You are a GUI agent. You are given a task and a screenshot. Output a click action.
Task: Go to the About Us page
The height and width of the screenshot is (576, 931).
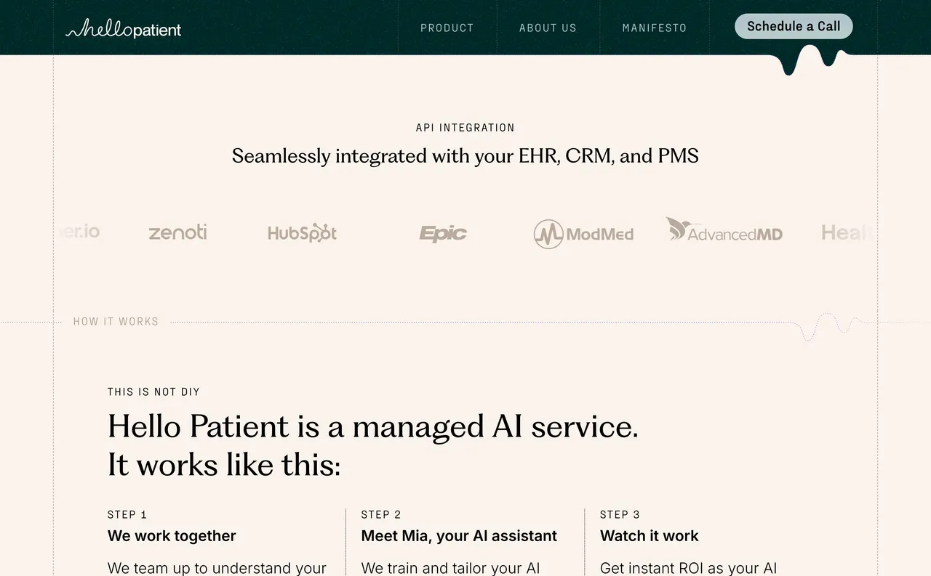[x=548, y=28]
